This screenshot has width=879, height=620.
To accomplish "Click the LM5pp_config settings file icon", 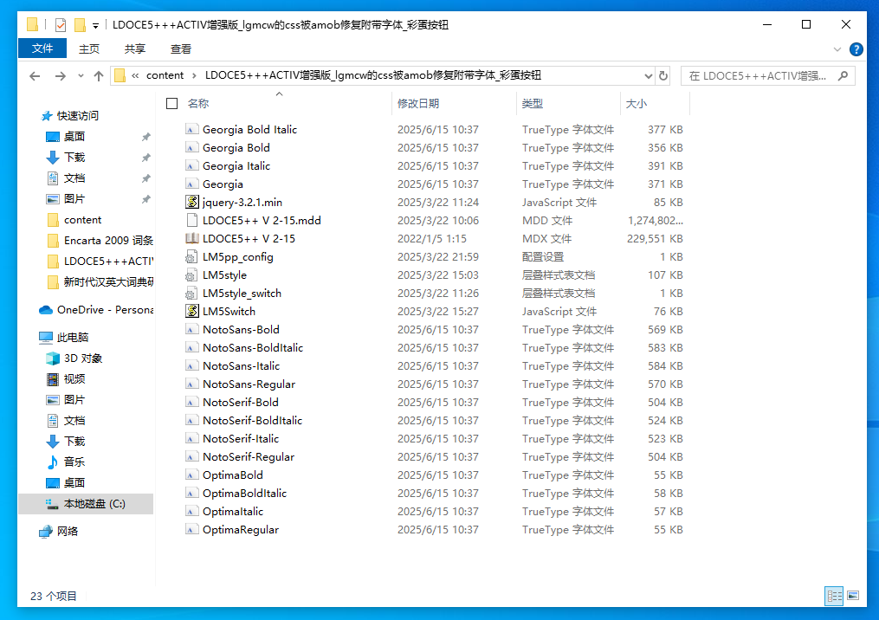I will 191,256.
